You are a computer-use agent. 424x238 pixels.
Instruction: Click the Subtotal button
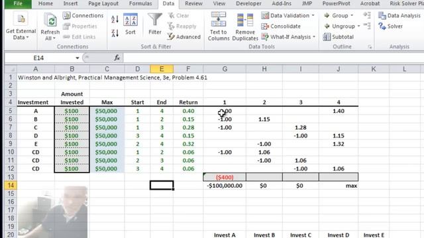[x=339, y=37]
